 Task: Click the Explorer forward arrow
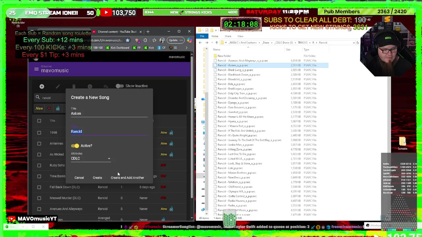pos(207,42)
